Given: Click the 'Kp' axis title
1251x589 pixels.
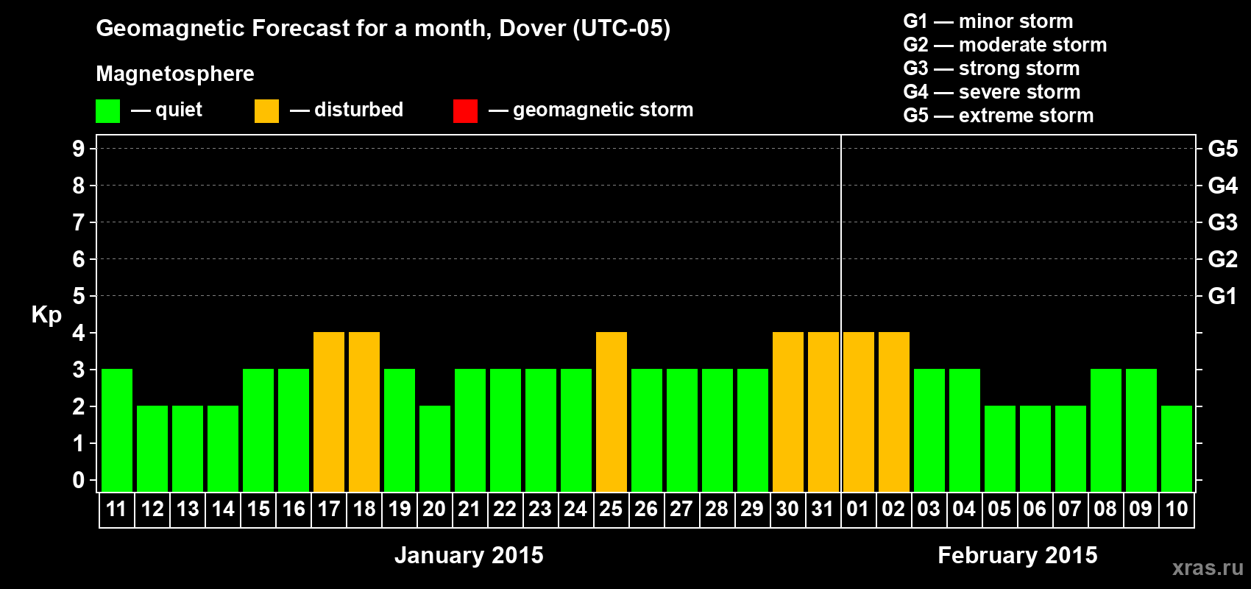Looking at the screenshot, I should (46, 315).
